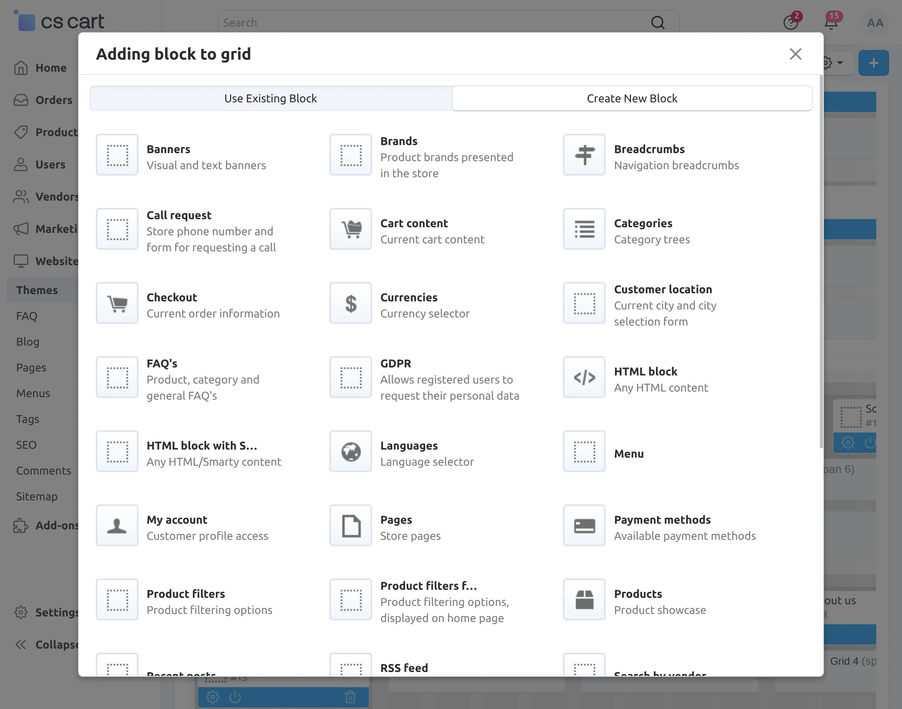Choose the FAQ's block icon
The width and height of the screenshot is (902, 709).
click(x=117, y=377)
